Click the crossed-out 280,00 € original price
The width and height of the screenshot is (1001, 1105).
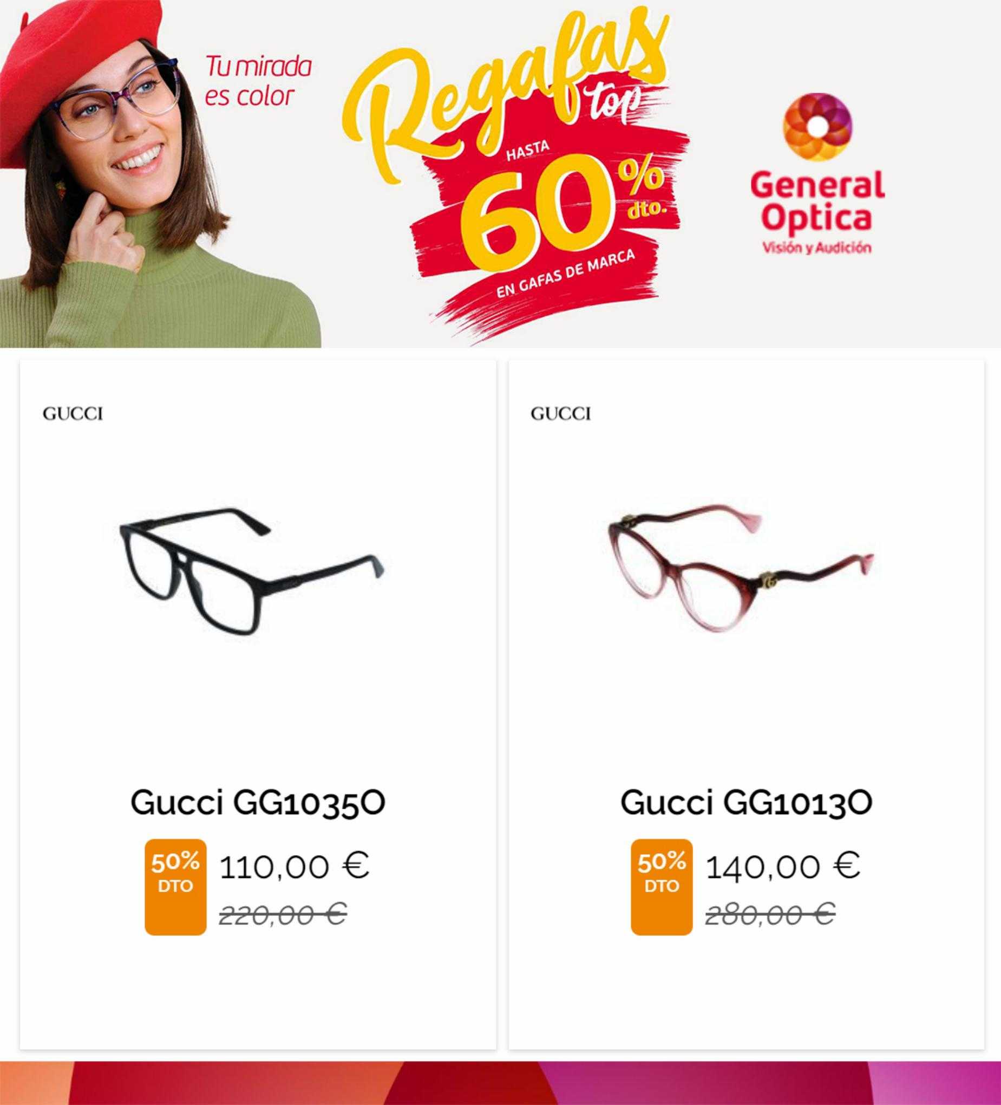770,914
